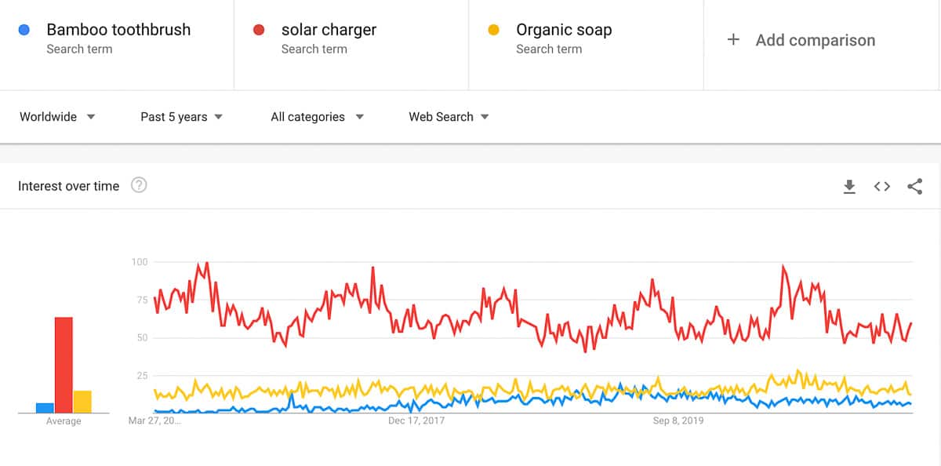Click the yellow dot by Organic soap
The width and height of the screenshot is (941, 466).
coord(494,31)
